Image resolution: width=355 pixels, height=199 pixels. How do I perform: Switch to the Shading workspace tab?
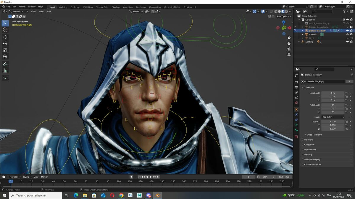point(116,7)
